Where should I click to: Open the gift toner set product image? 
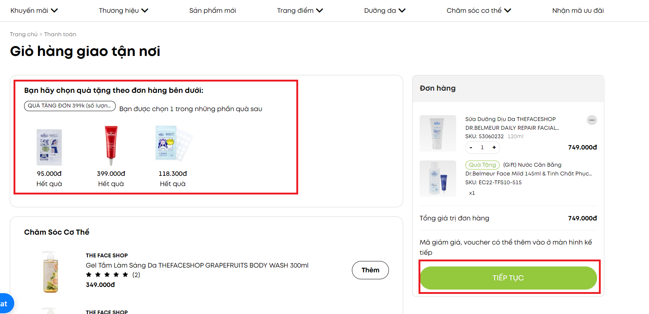click(x=438, y=179)
